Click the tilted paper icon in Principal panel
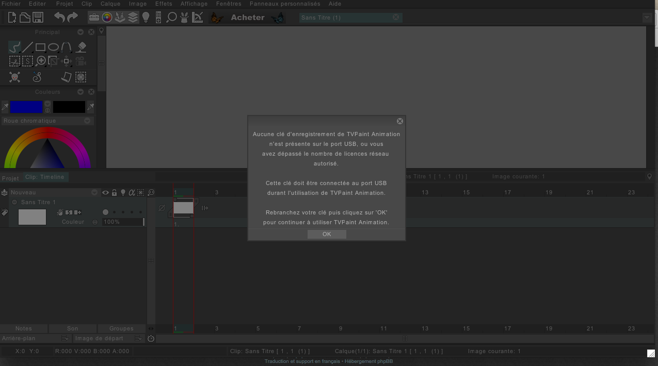 [66, 77]
